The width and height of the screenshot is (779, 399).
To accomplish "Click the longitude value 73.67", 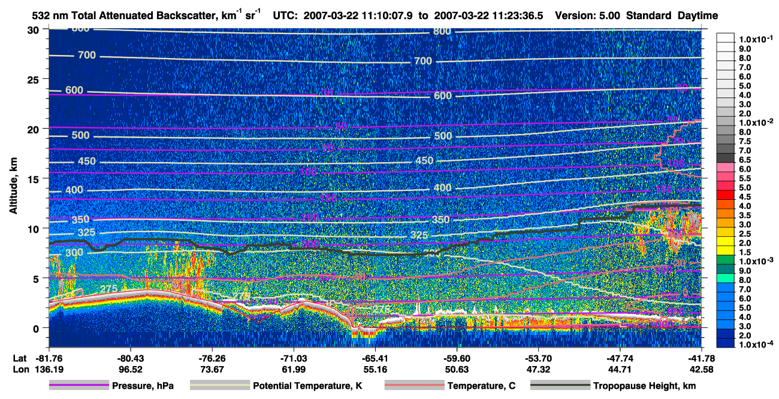I will pyautogui.click(x=212, y=369).
